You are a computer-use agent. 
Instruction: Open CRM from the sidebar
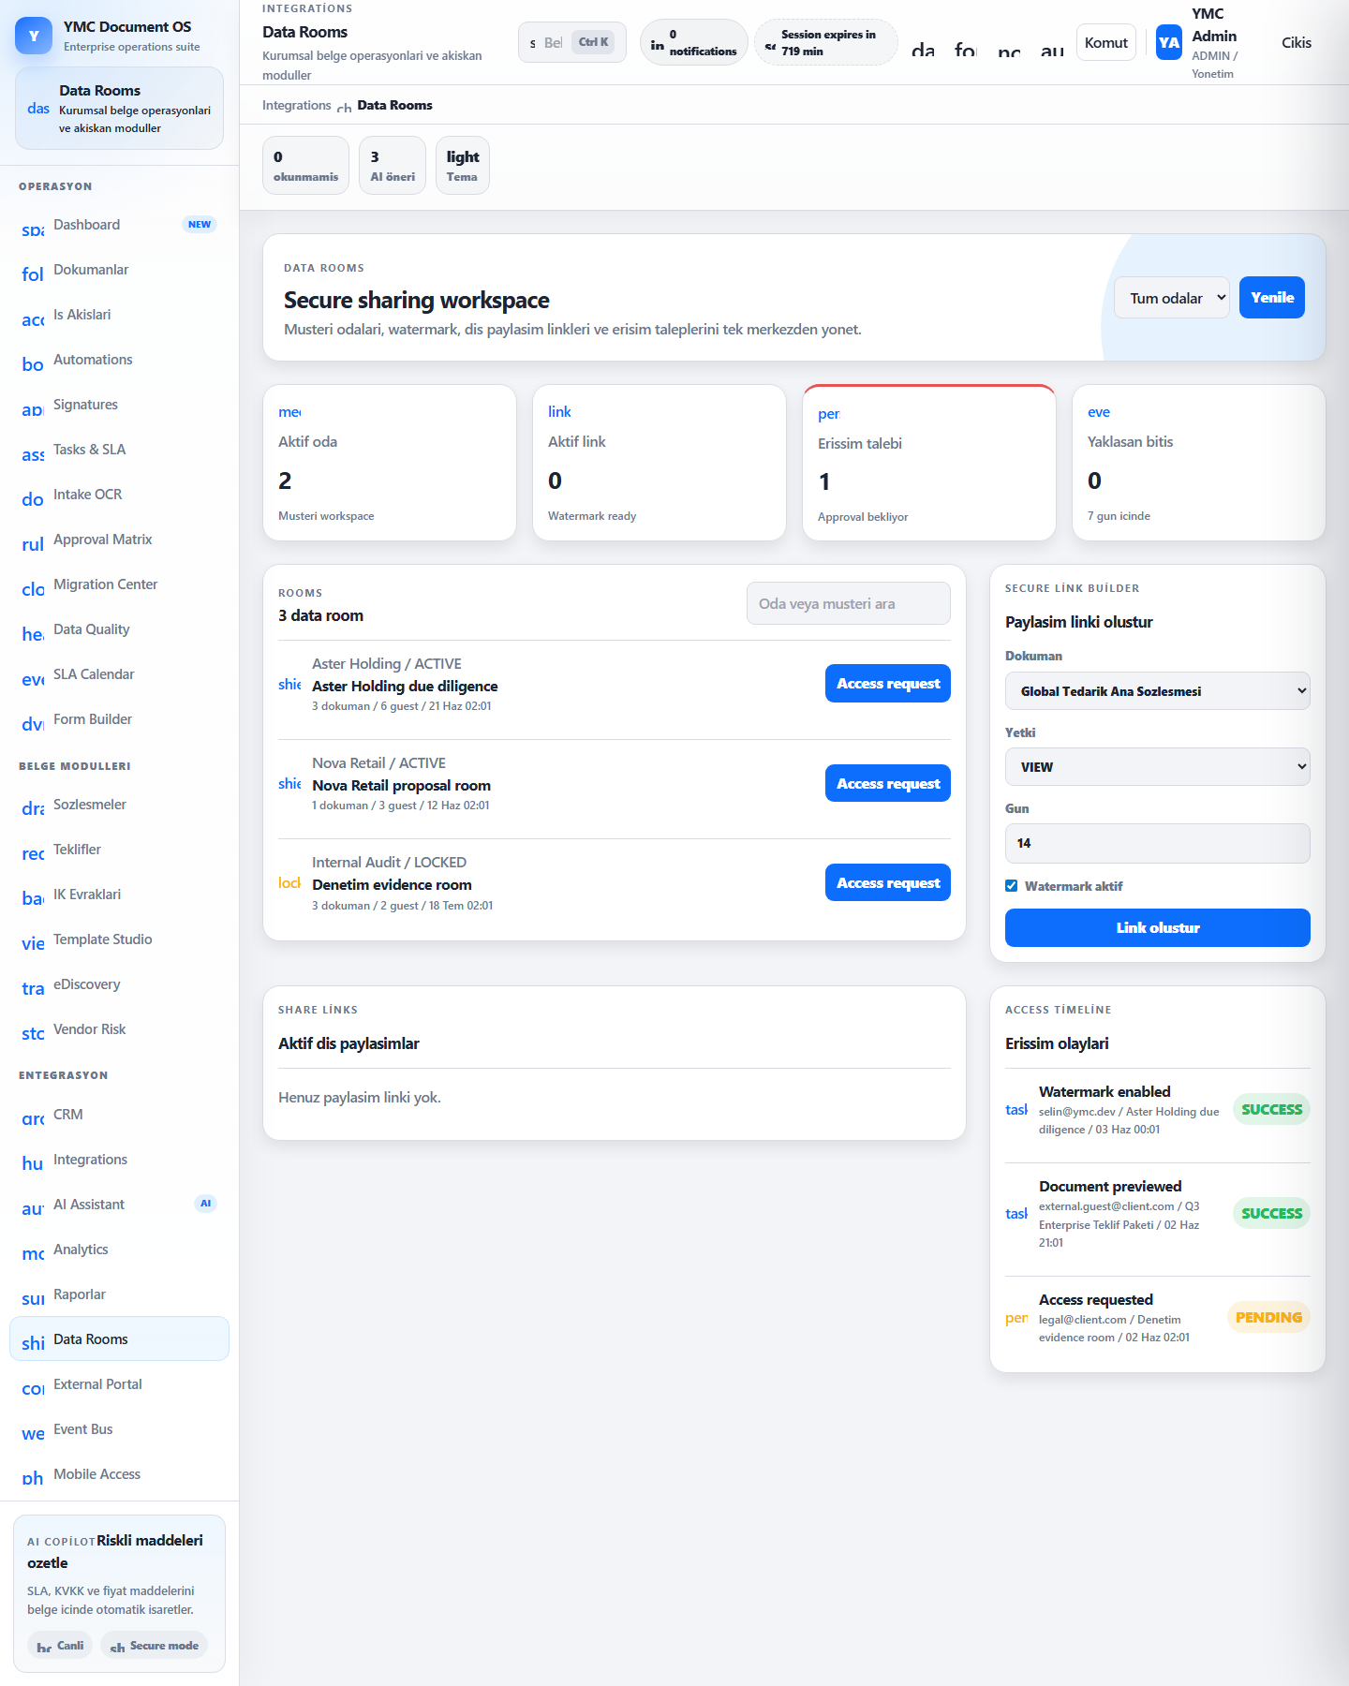coord(119,1115)
